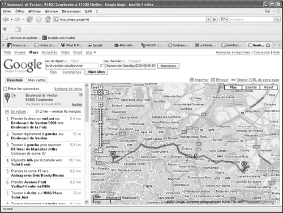This screenshot has height=213, width=283.
Task: Switch the map to Satellite view
Action: [x=251, y=87]
